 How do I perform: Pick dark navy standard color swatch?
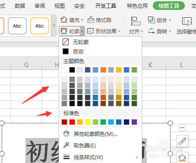tap(126, 122)
